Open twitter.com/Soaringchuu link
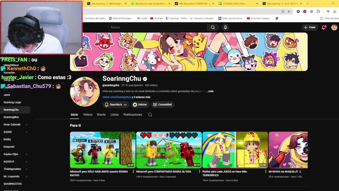The image size is (339, 191). [x=117, y=97]
